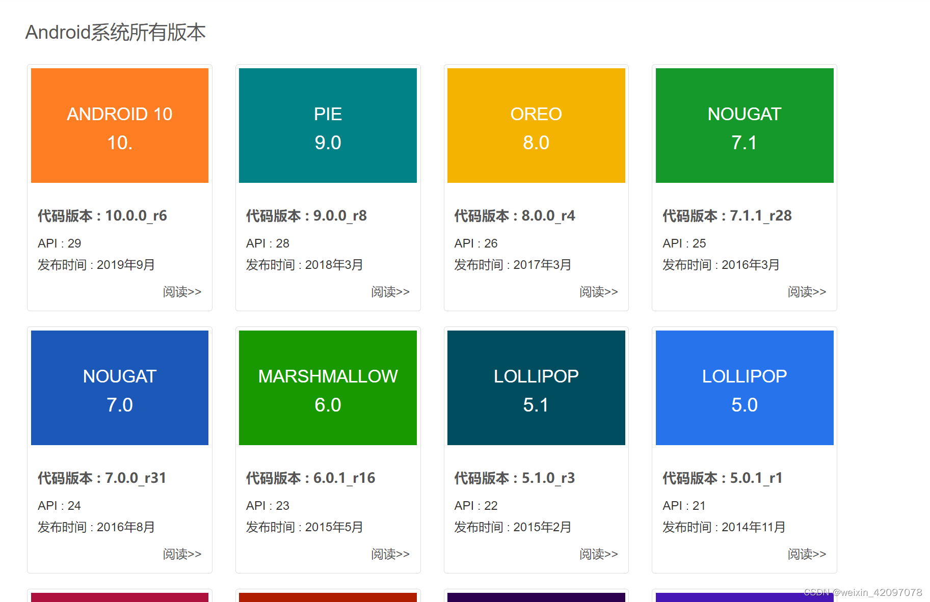This screenshot has height=602, width=930.
Task: Open the blue NOUGAT 7.0 banner tile
Action: tap(120, 388)
